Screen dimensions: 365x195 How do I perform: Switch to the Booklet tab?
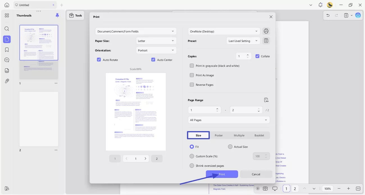point(259,135)
